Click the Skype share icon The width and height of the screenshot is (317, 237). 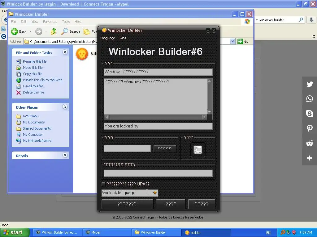(310, 114)
